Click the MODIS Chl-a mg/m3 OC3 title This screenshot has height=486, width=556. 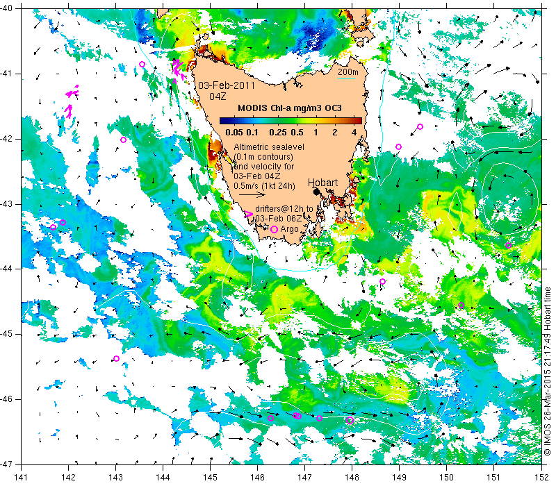[289, 108]
